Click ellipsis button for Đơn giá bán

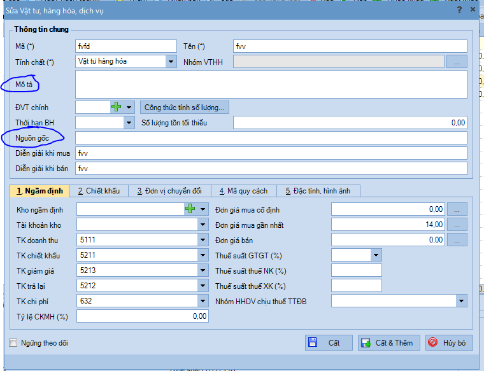click(x=457, y=240)
